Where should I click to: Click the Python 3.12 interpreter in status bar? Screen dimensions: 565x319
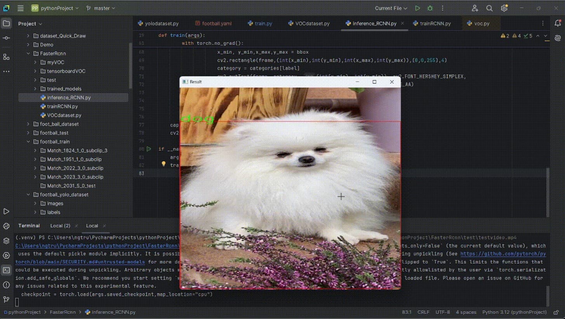514,312
